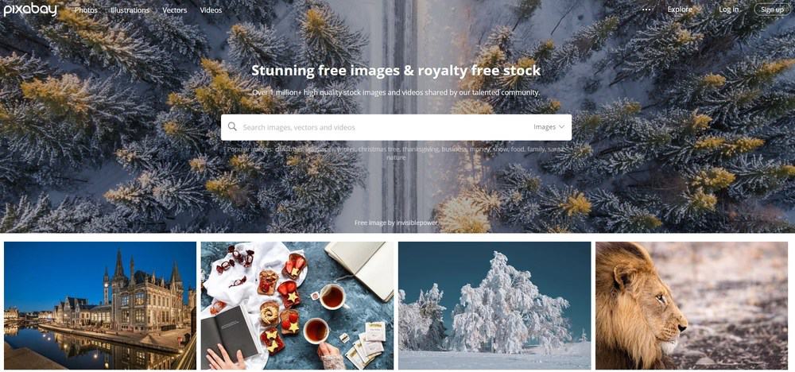Click the Sign up button
Image resolution: width=795 pixels, height=372 pixels.
(x=772, y=10)
